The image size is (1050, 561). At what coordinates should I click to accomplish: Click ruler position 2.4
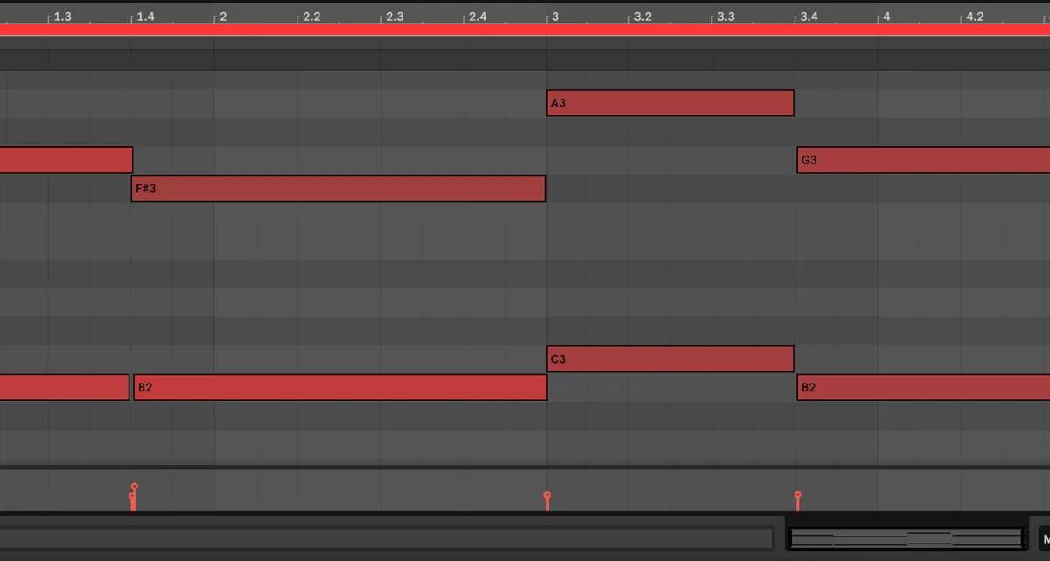[x=478, y=16]
